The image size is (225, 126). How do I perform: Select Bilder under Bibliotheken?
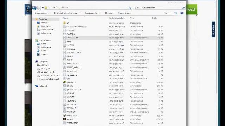tap(43, 44)
